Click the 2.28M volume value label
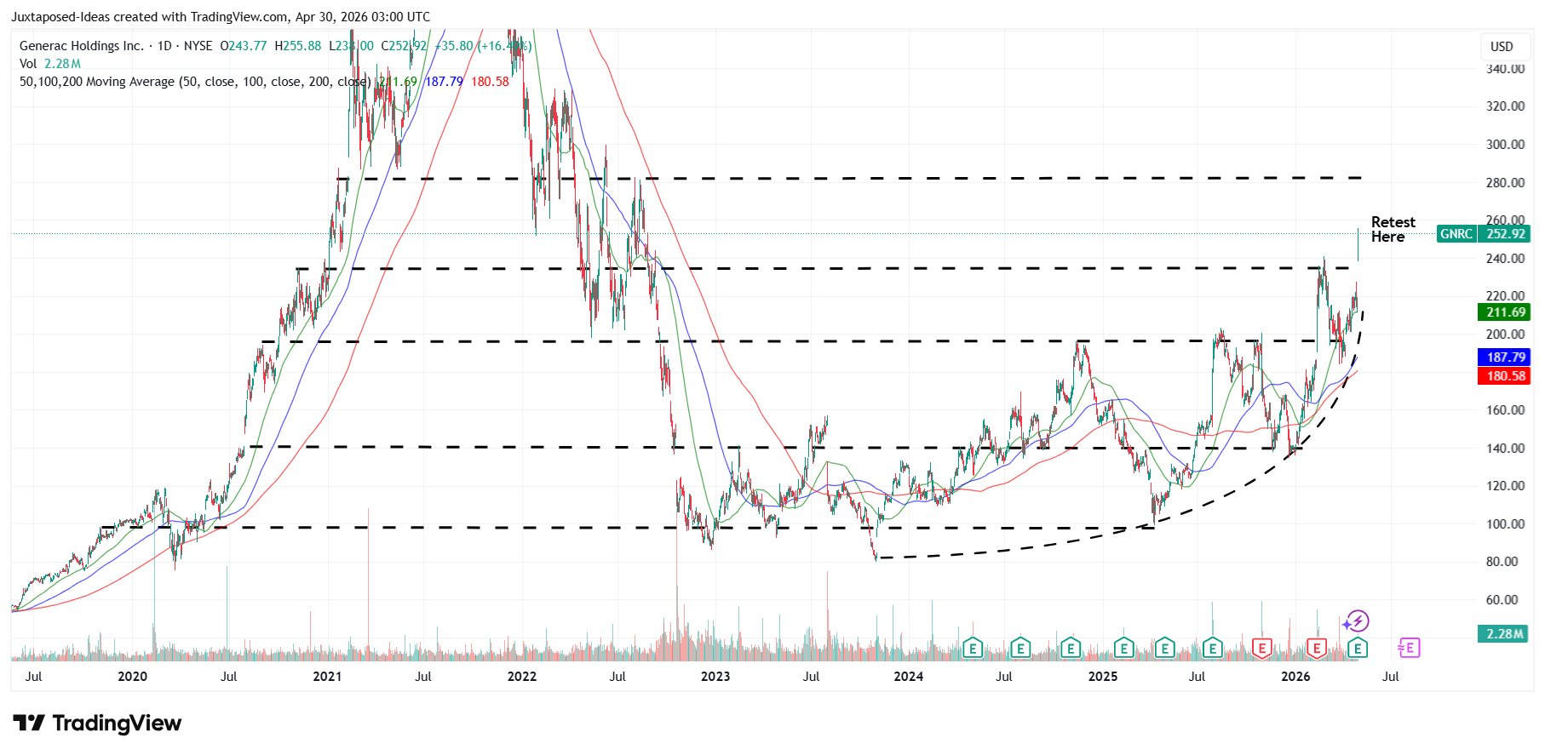 pos(1503,634)
